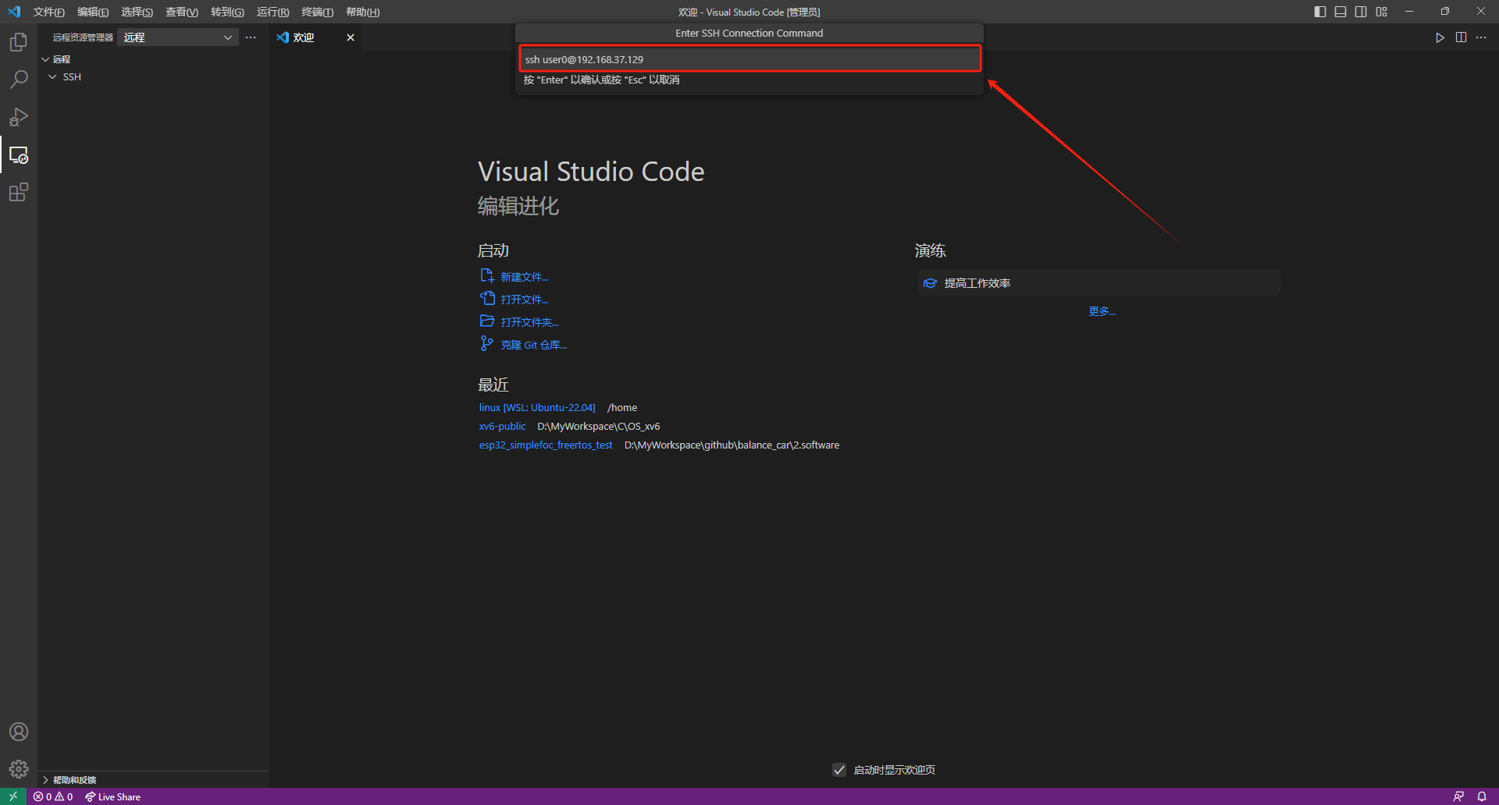Open the 选择(S) menu
Image resolution: width=1499 pixels, height=805 pixels.
pos(137,12)
